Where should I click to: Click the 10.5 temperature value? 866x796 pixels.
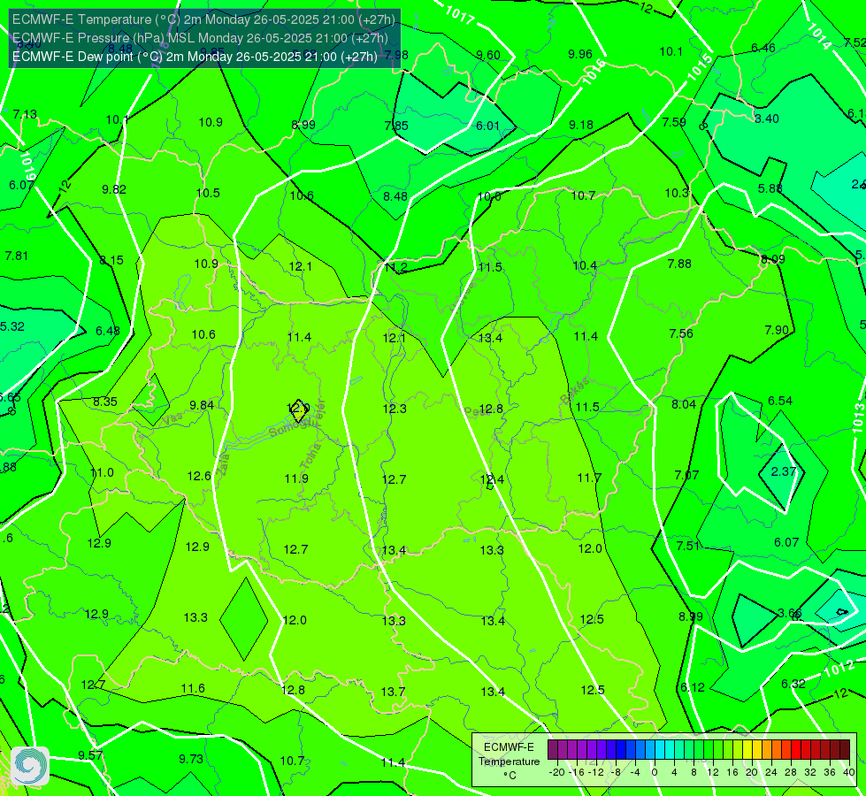tap(208, 193)
